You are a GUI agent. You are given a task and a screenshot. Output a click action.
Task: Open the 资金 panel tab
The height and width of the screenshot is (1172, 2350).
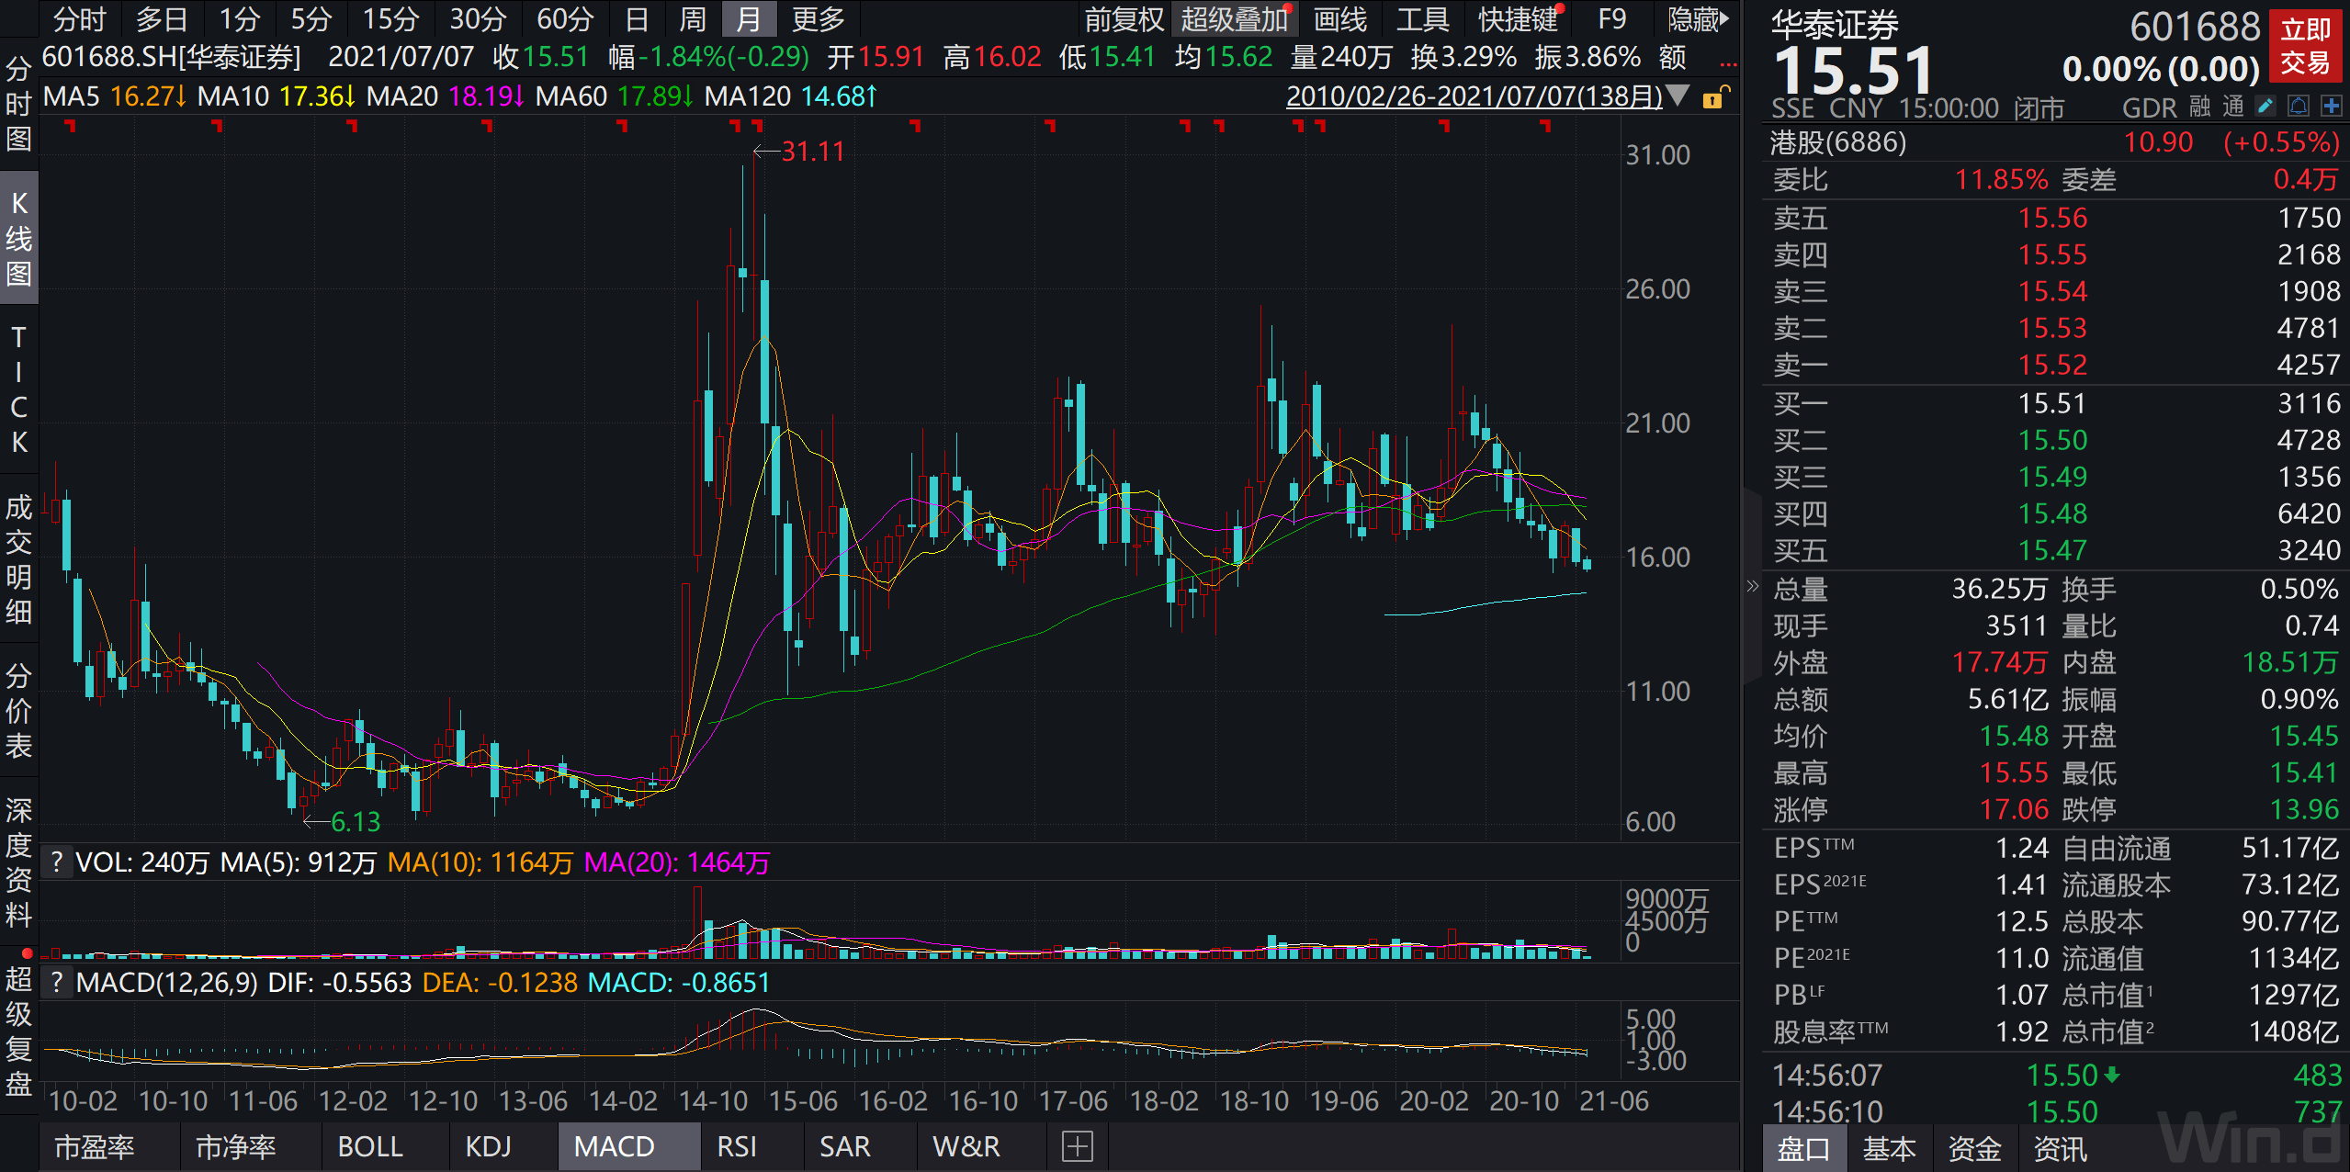[1974, 1149]
